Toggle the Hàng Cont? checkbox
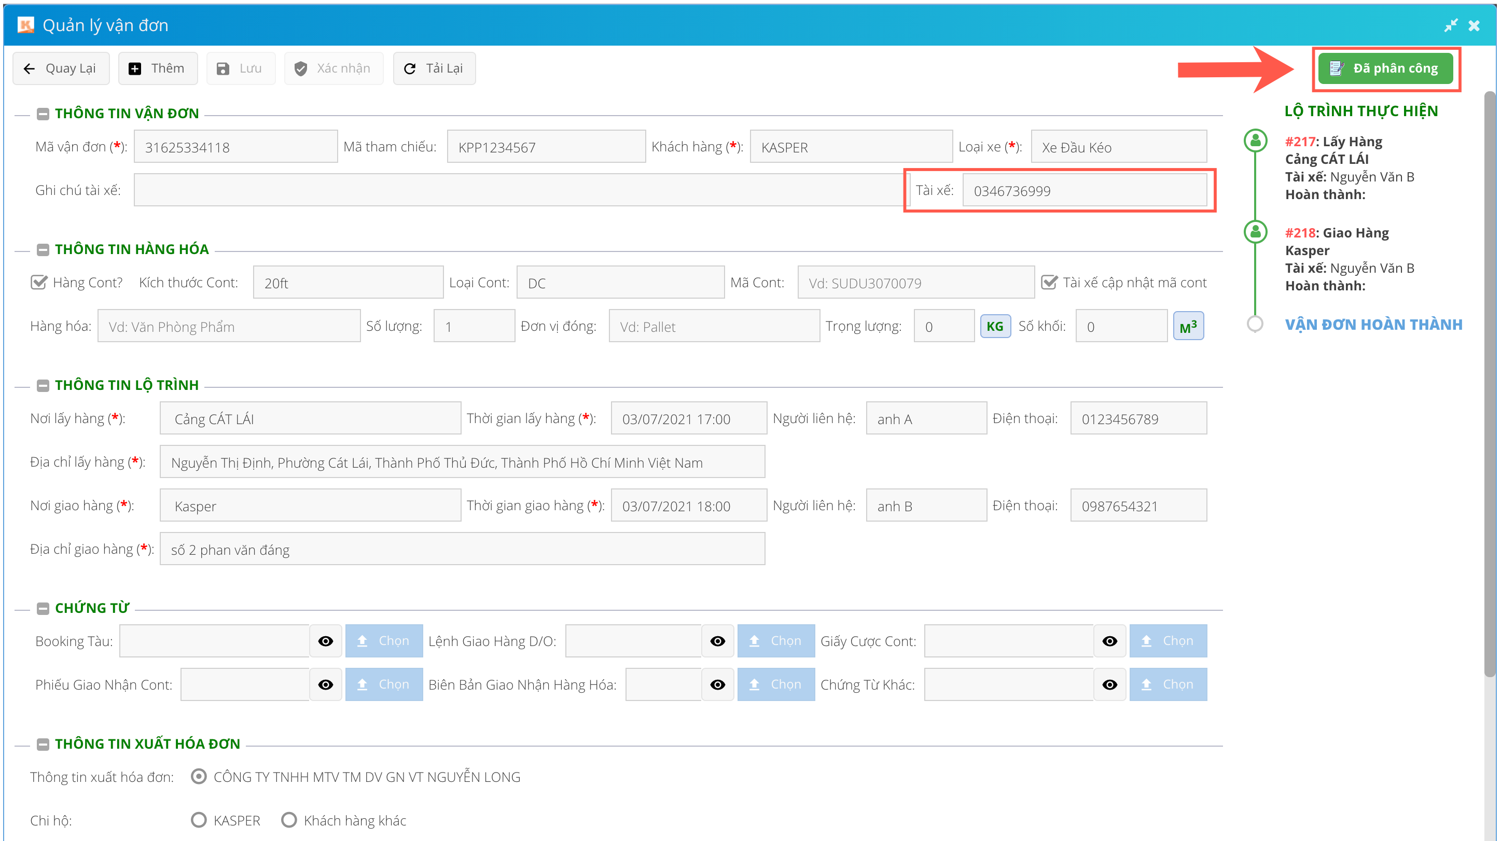 click(x=38, y=283)
